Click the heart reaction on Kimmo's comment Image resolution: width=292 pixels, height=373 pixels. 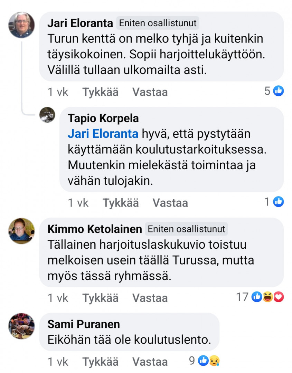279,297
